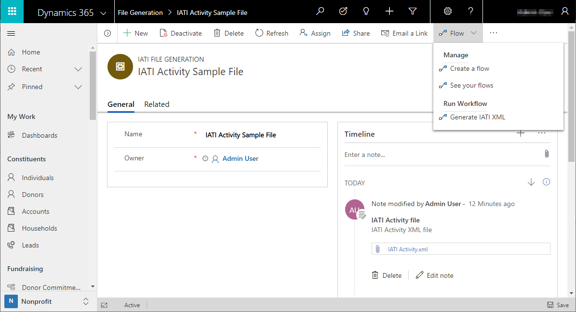
Task: Open the task flow checkmark icon
Action: tap(343, 12)
